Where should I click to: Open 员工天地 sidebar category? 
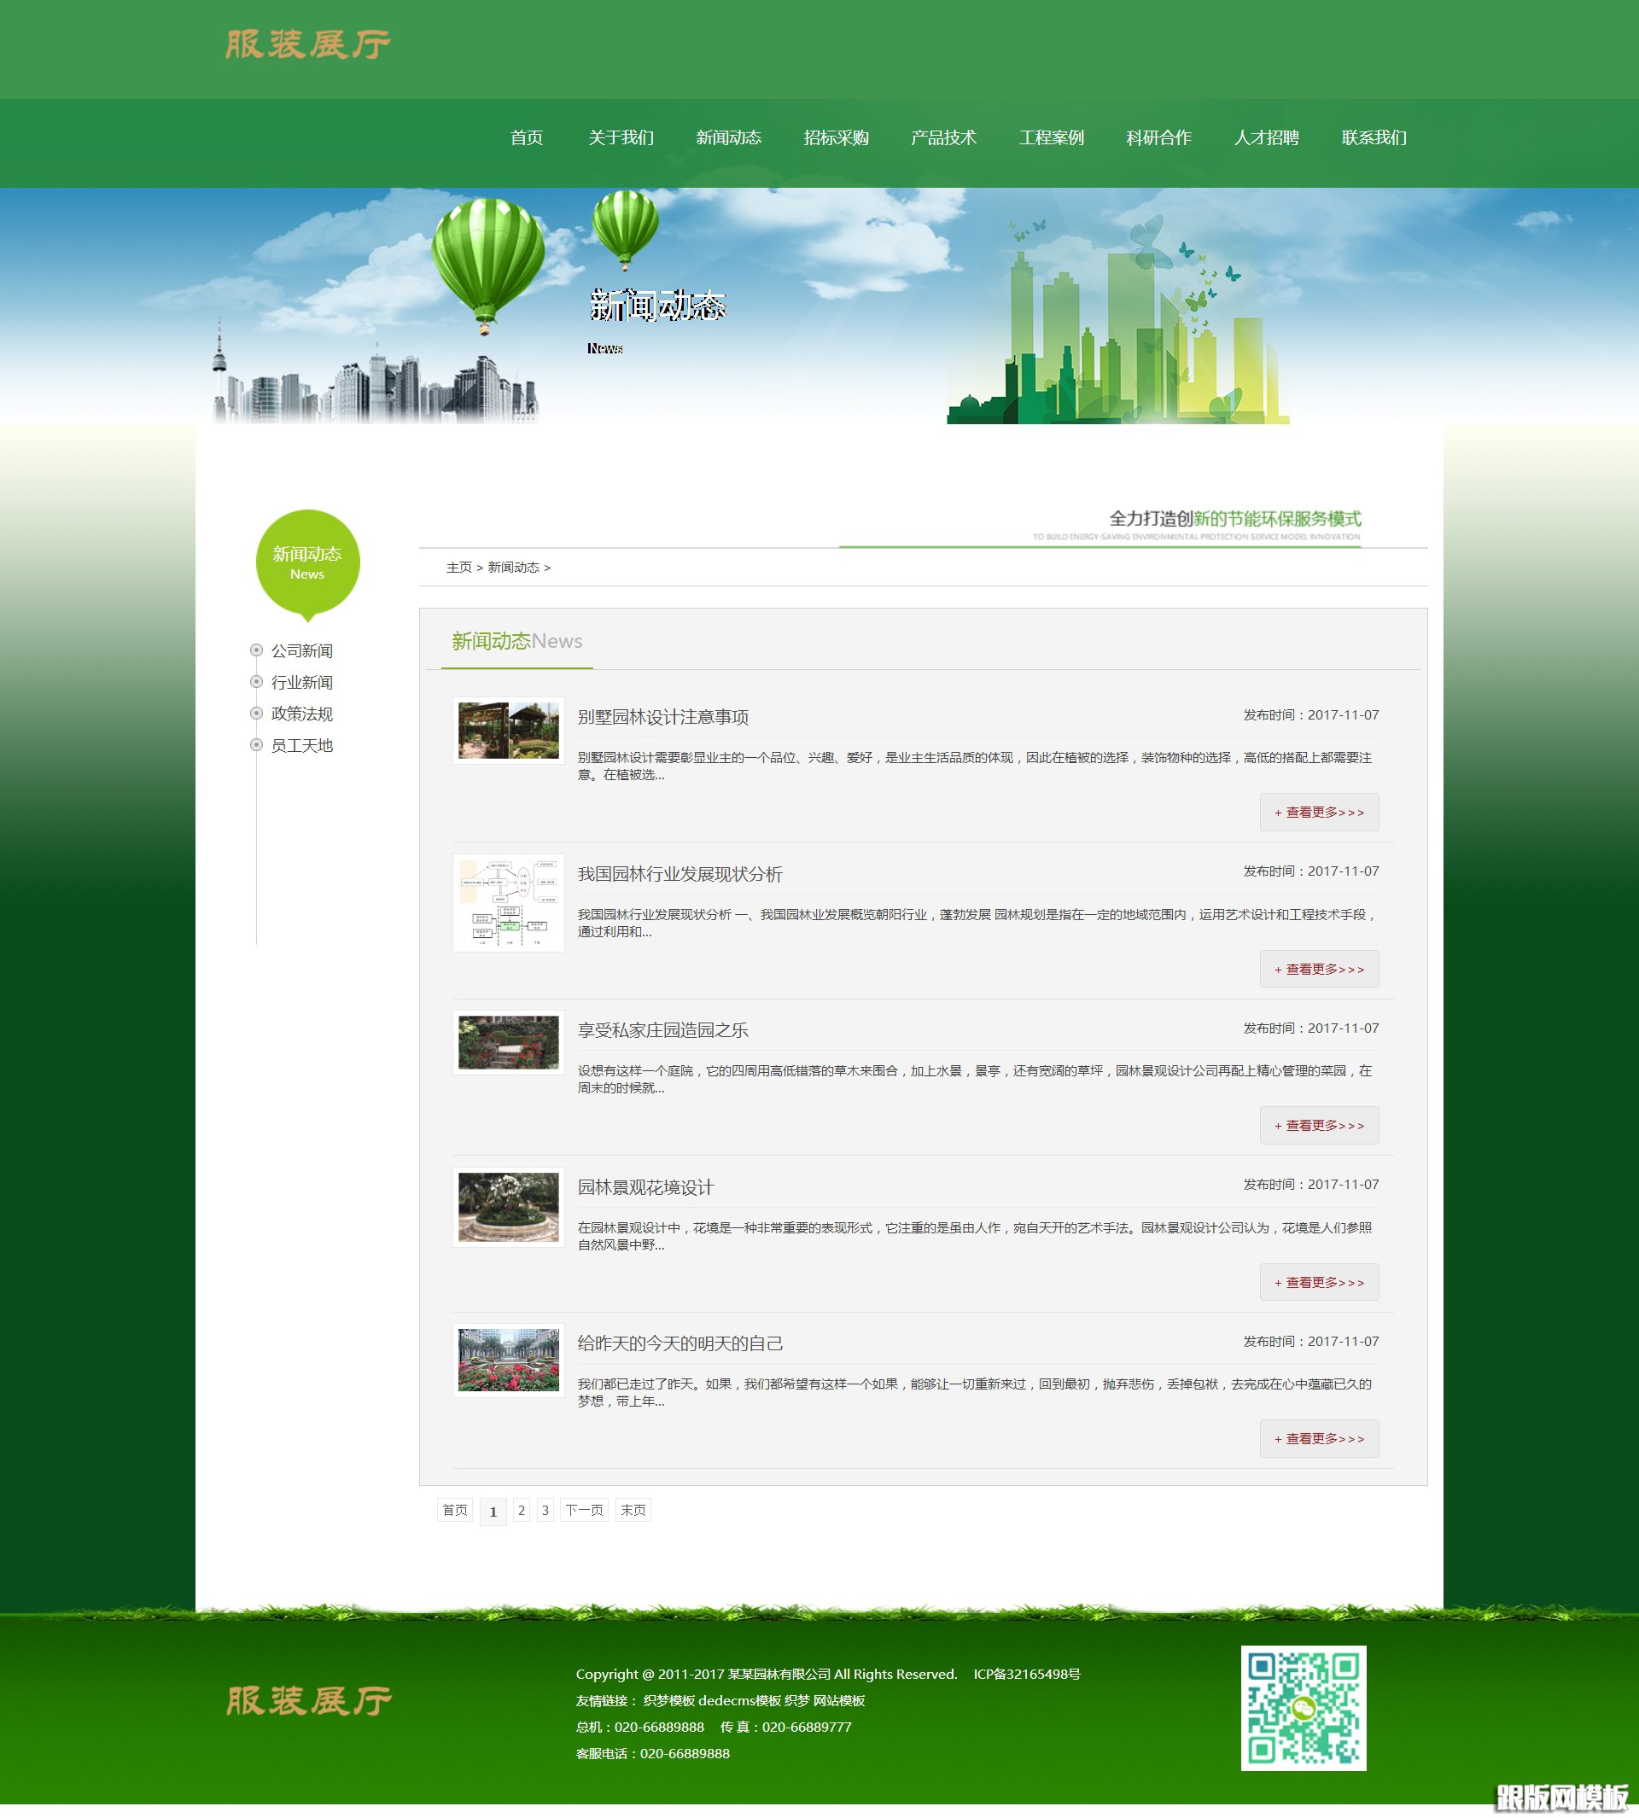[301, 744]
